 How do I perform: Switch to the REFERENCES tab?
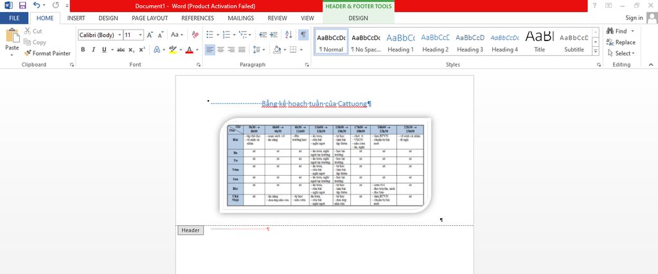[x=198, y=18]
